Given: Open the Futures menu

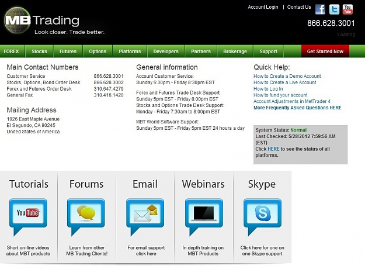Looking at the screenshot, I should click(x=68, y=51).
